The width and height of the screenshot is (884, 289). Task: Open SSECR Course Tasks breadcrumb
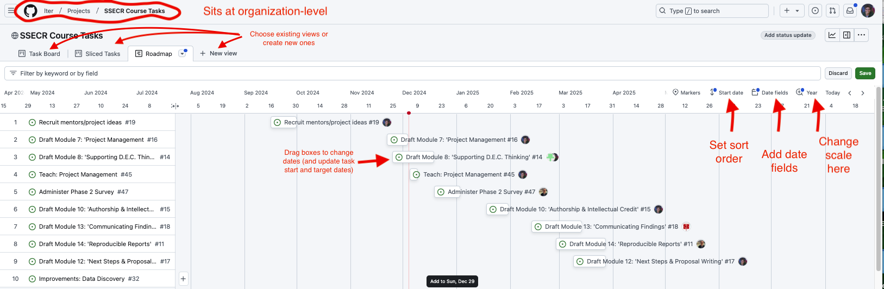point(134,11)
